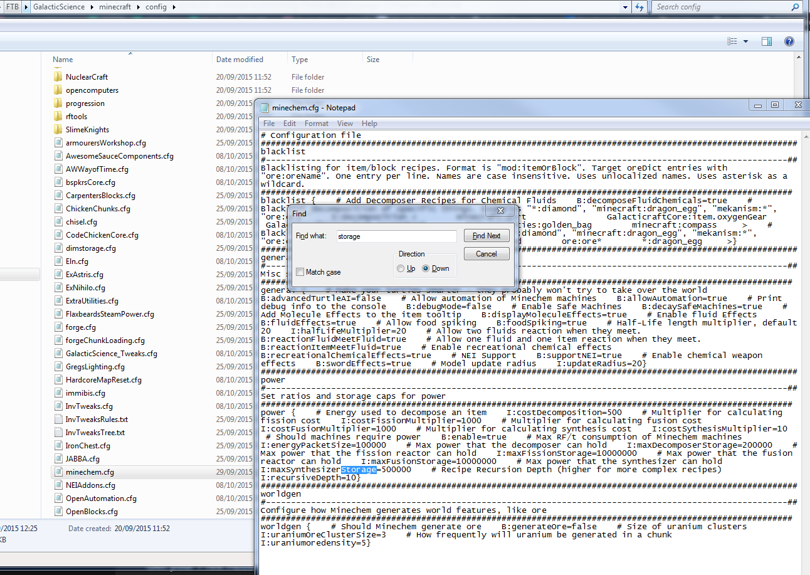This screenshot has width=810, height=575.
Task: Click the GalacticScience breadcrumb segment
Action: point(58,7)
